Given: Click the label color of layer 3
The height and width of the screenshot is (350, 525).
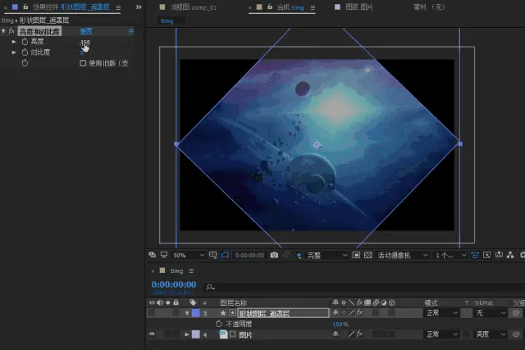Looking at the screenshot, I should [195, 313].
